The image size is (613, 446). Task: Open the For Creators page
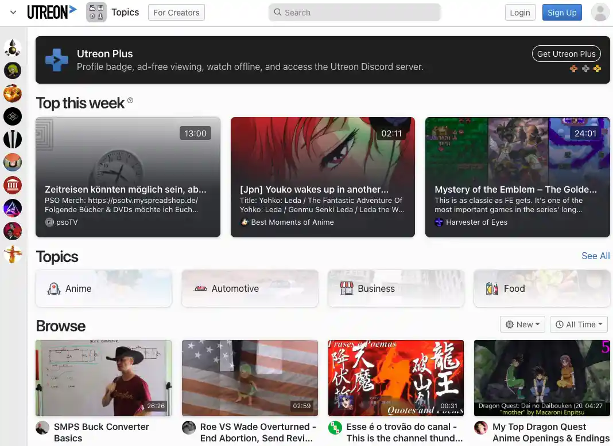[x=176, y=13]
